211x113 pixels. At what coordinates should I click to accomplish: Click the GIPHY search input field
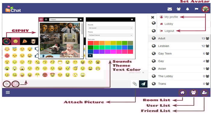(63, 20)
